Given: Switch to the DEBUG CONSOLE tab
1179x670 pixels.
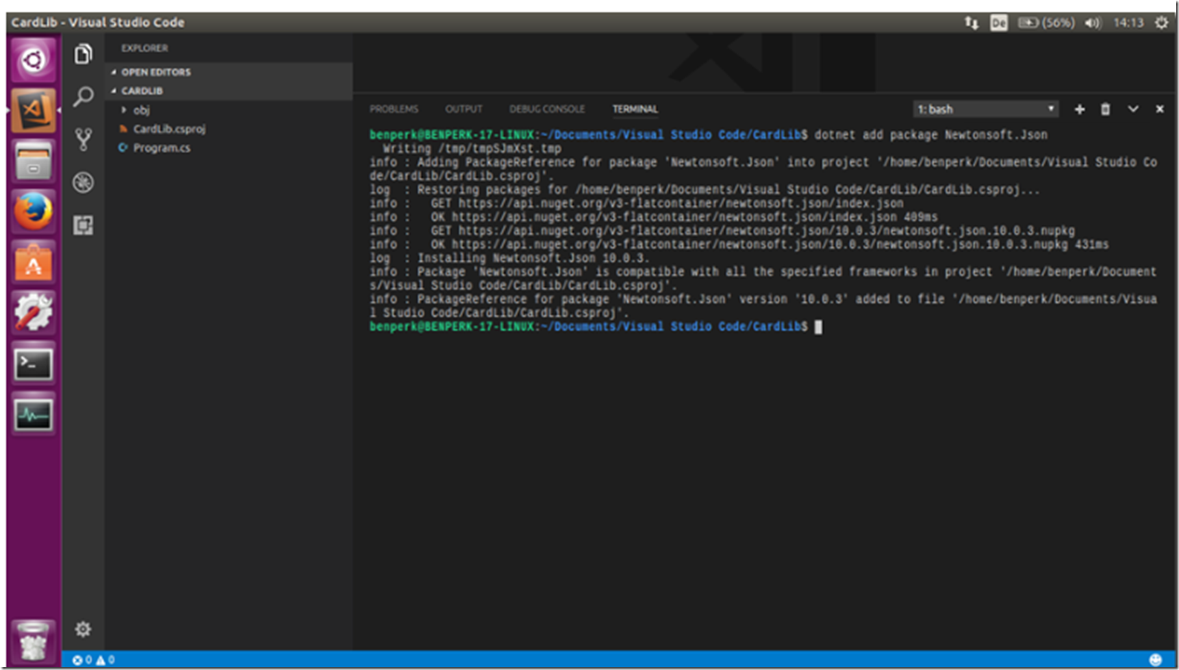Looking at the screenshot, I should click(x=546, y=108).
